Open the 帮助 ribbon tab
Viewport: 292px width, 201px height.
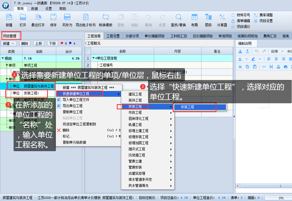tap(63, 9)
